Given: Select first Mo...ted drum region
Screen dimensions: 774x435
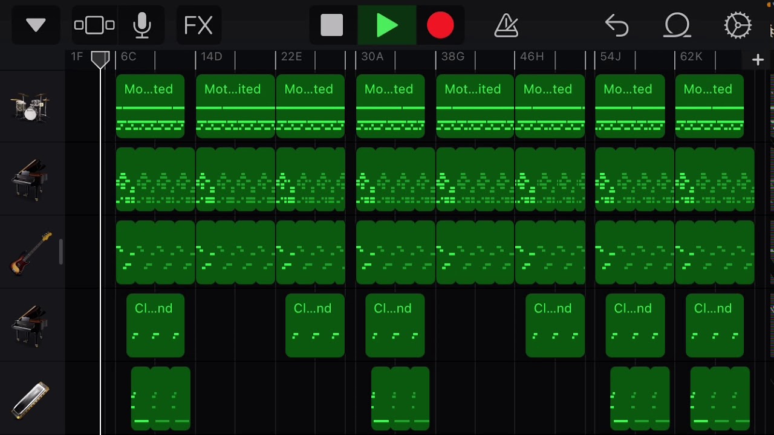Looking at the screenshot, I should (x=150, y=106).
